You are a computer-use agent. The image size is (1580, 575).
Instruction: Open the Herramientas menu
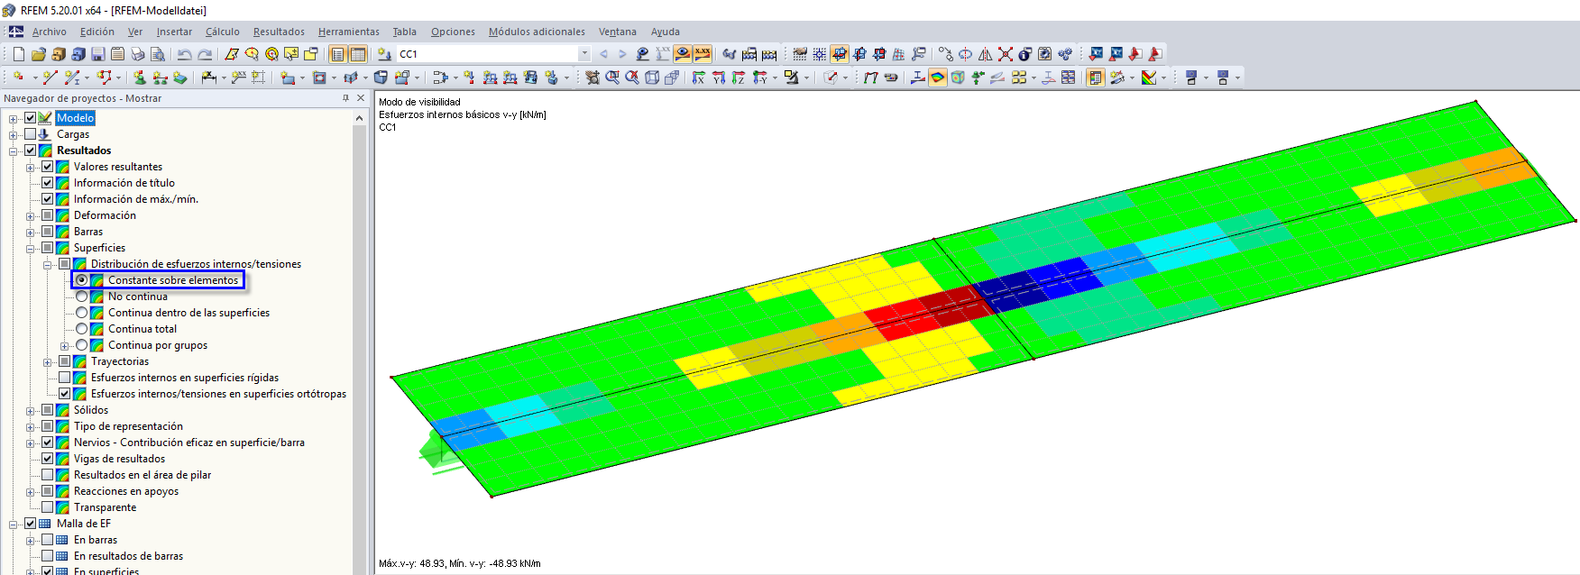pyautogui.click(x=348, y=32)
